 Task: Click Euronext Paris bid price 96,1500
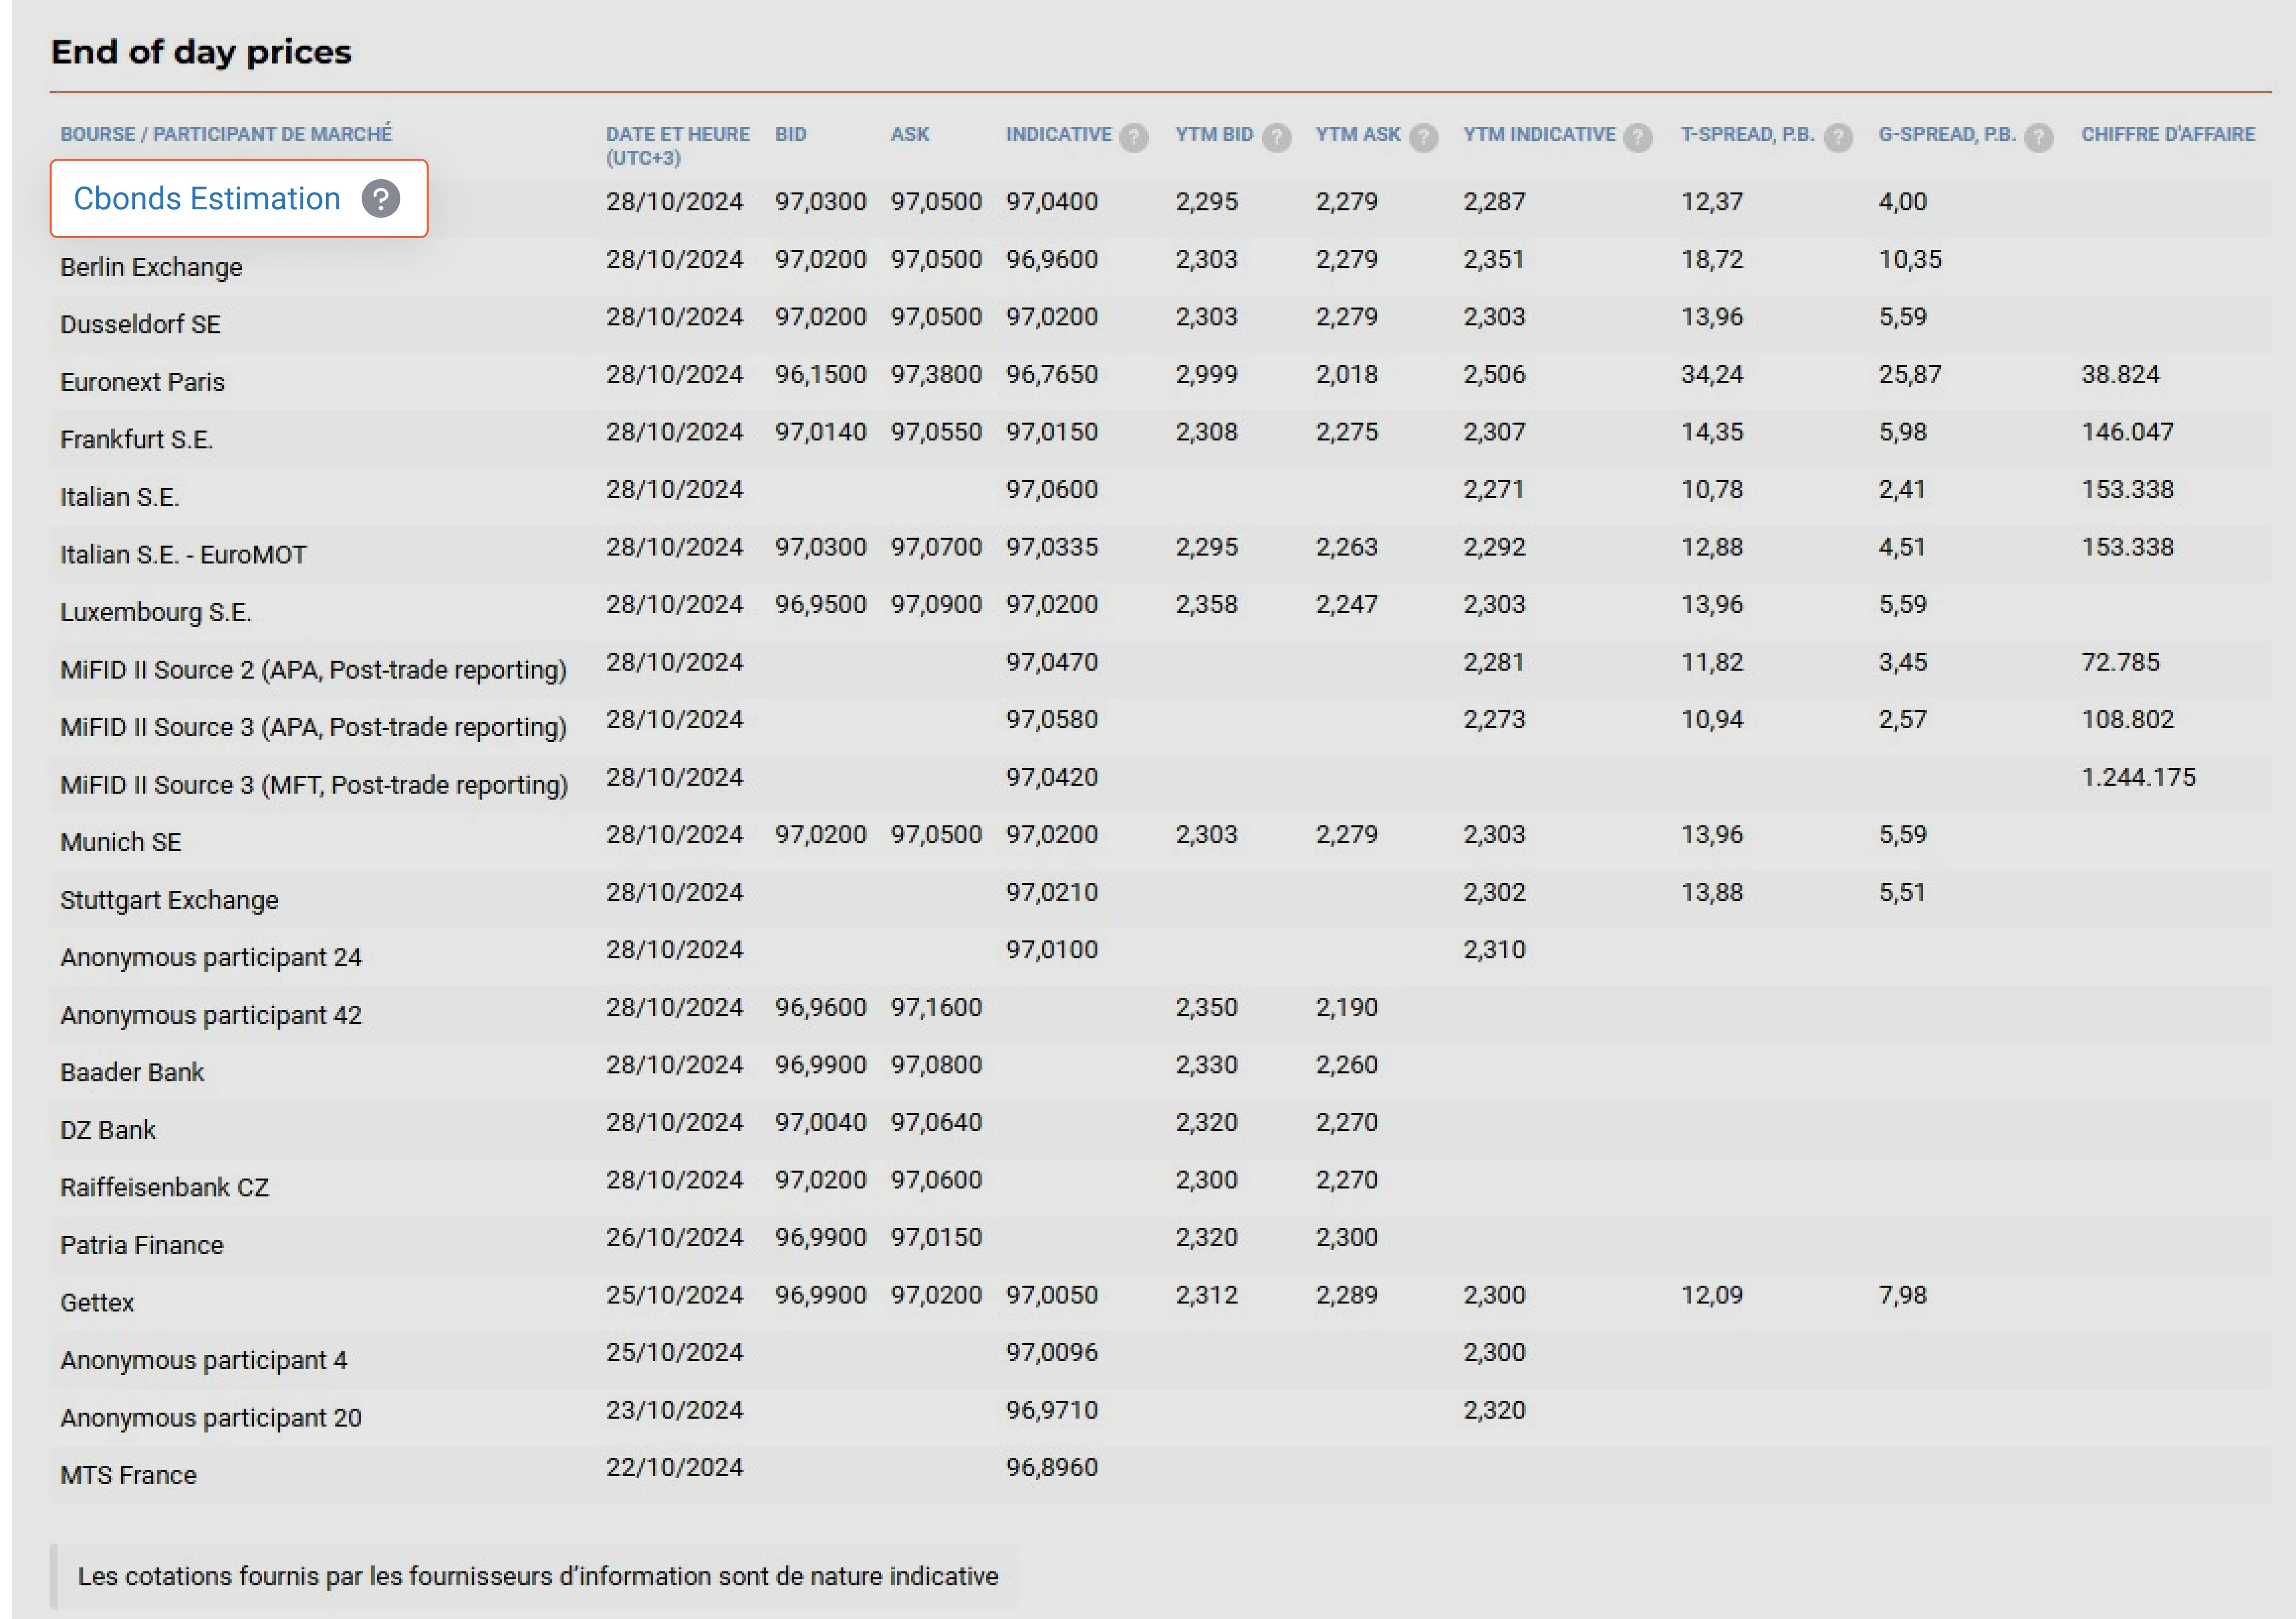(820, 374)
